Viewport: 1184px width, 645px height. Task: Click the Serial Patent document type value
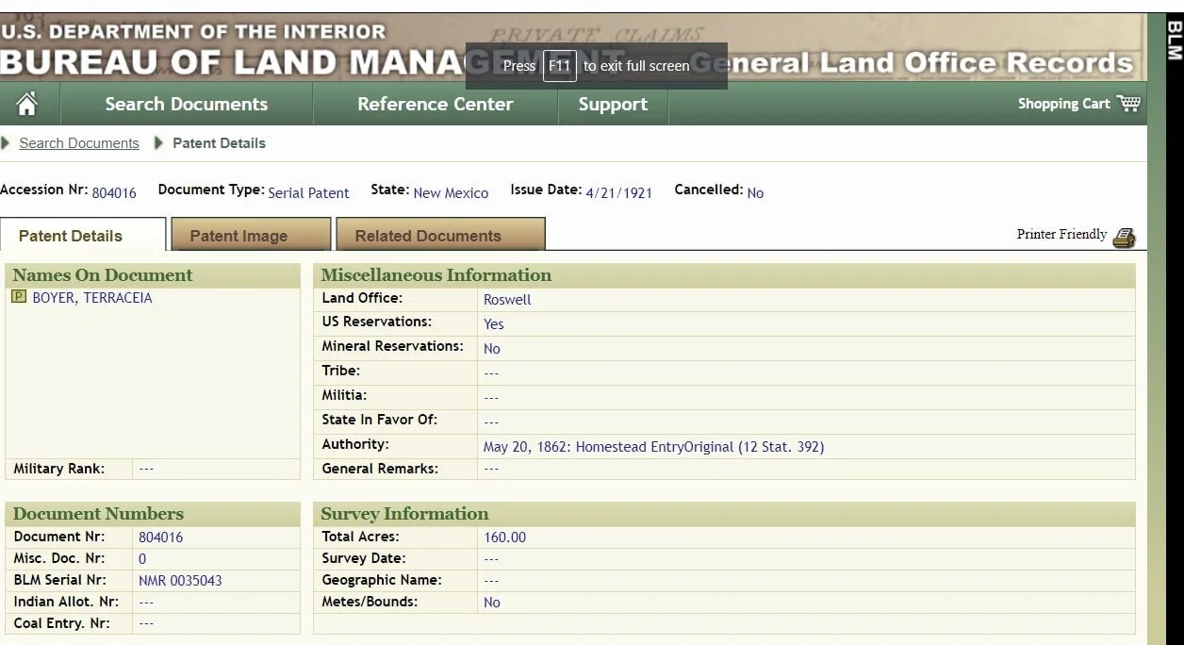click(x=308, y=193)
